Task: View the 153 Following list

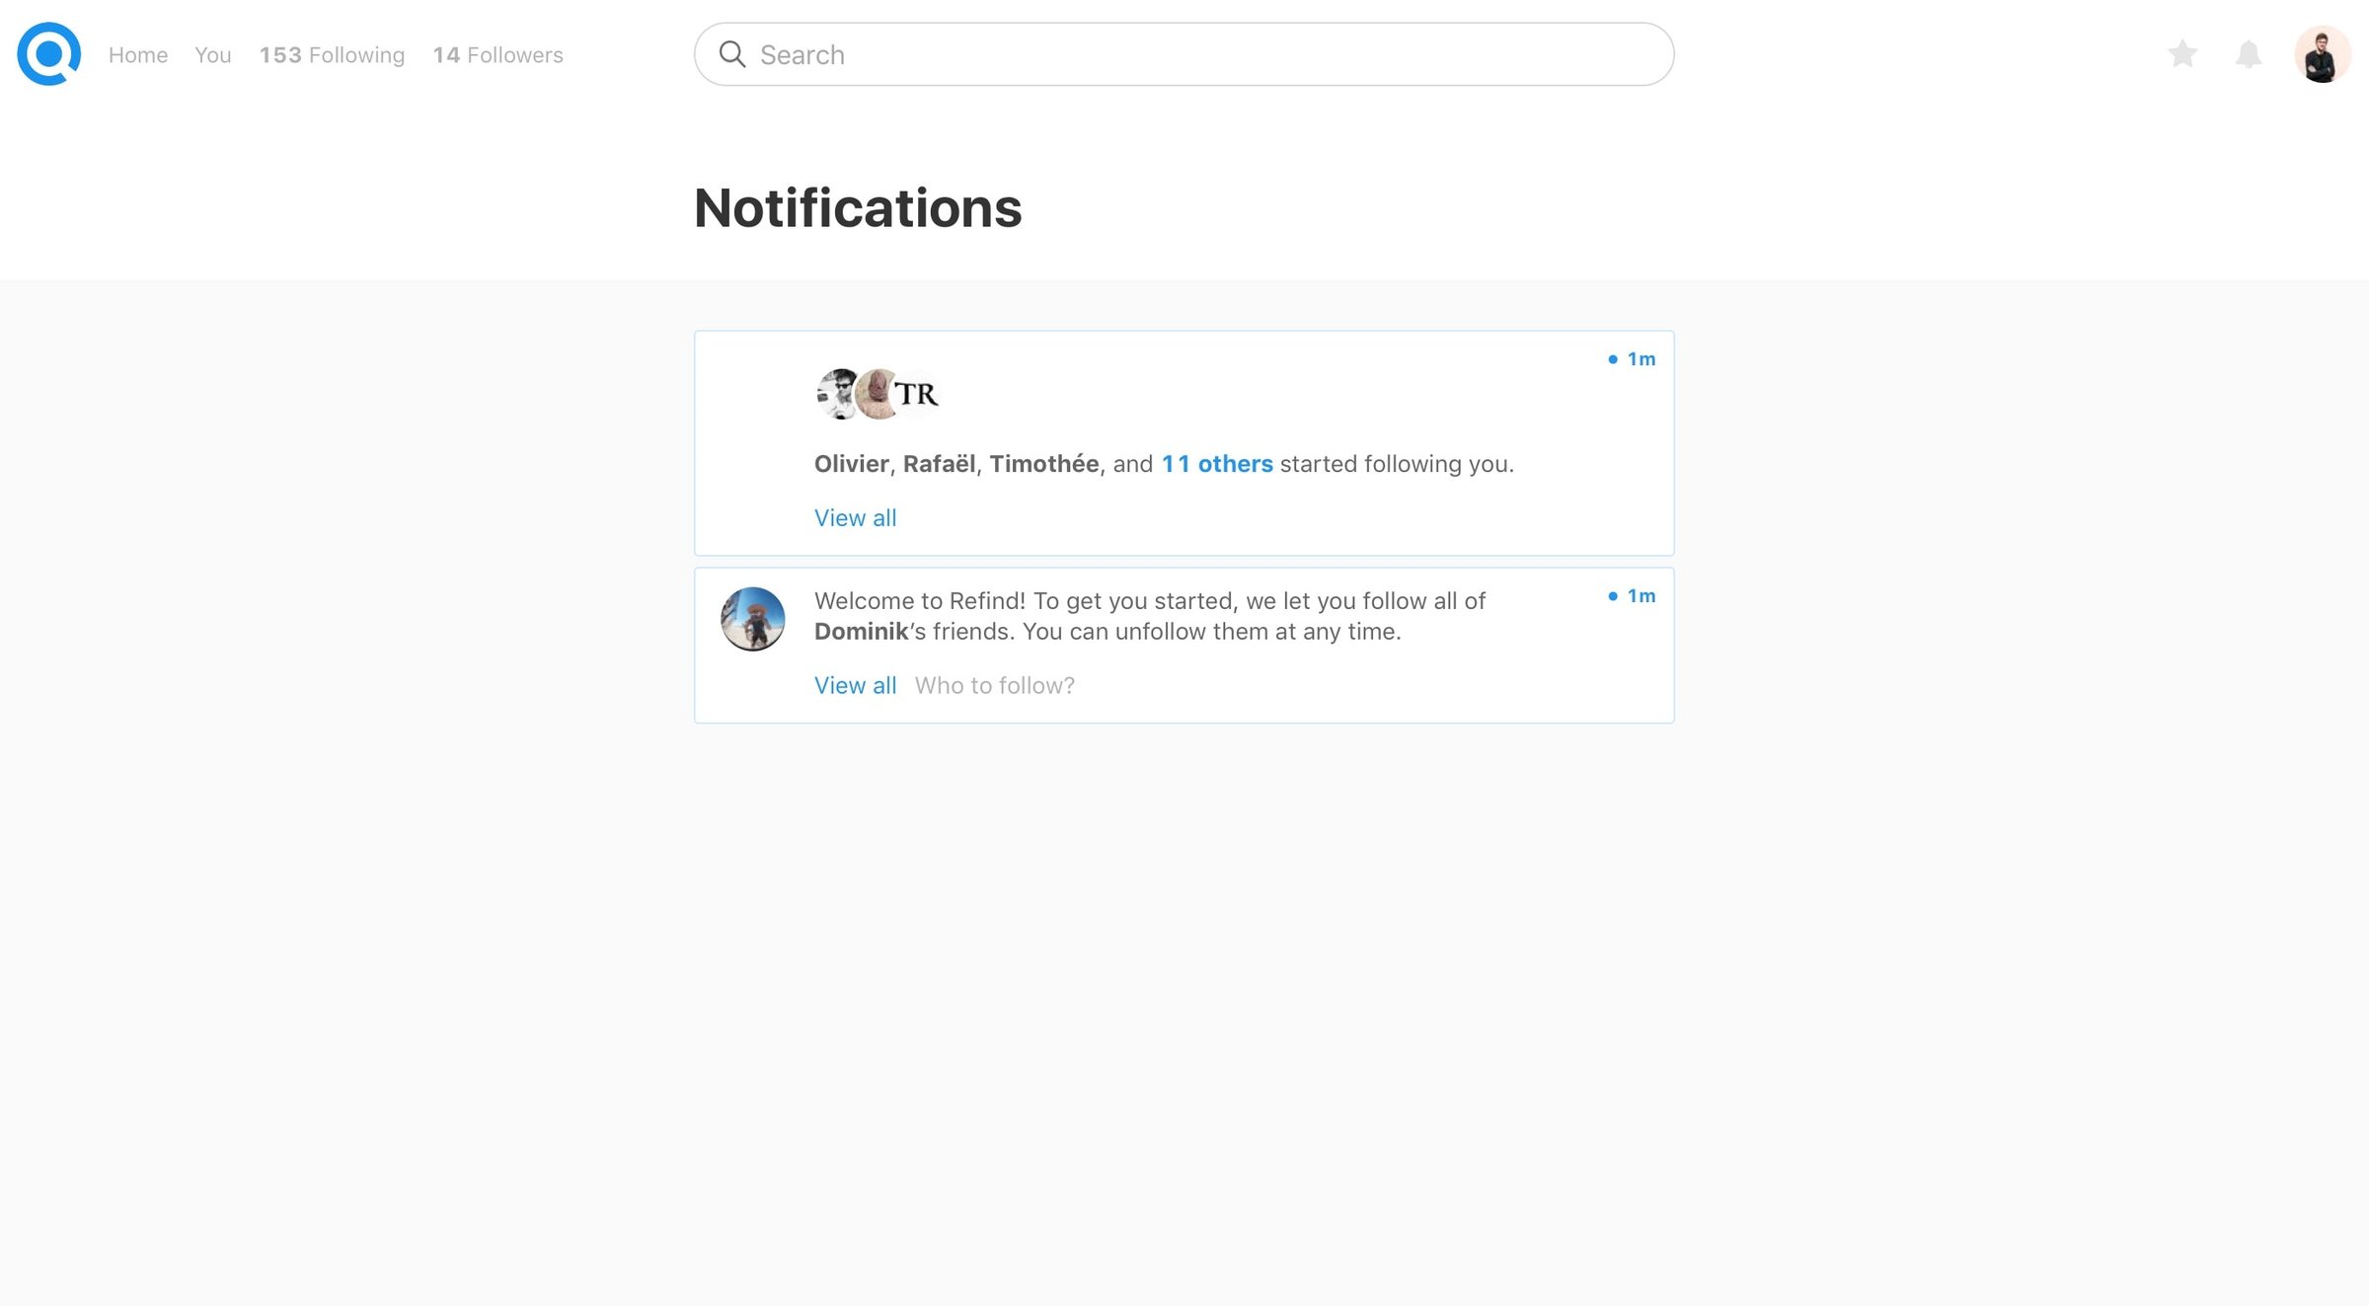Action: [332, 55]
